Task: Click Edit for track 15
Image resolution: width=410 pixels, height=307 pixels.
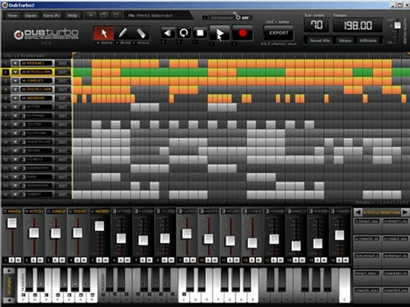Action: (63, 185)
